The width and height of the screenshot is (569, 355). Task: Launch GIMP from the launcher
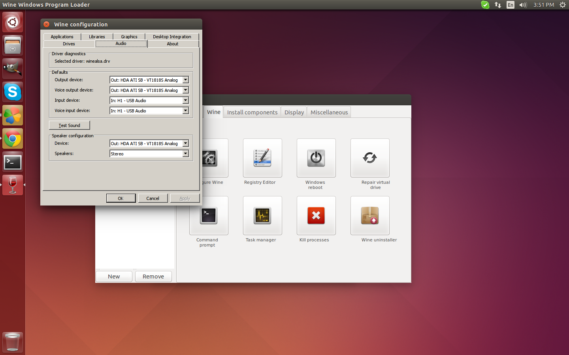pos(13,69)
